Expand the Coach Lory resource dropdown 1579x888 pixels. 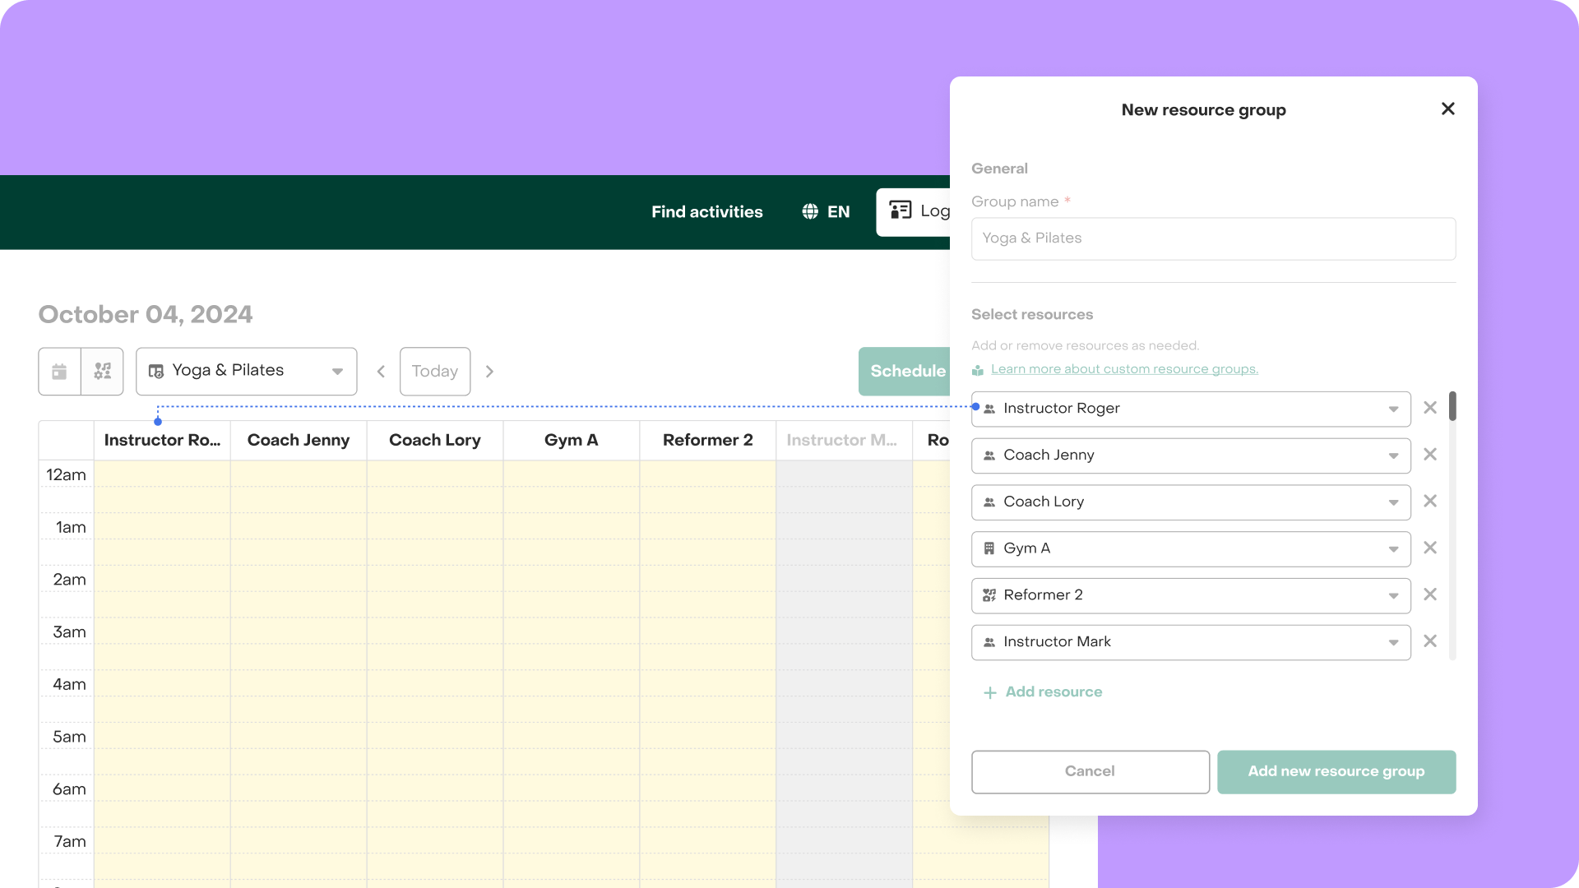[1393, 502]
